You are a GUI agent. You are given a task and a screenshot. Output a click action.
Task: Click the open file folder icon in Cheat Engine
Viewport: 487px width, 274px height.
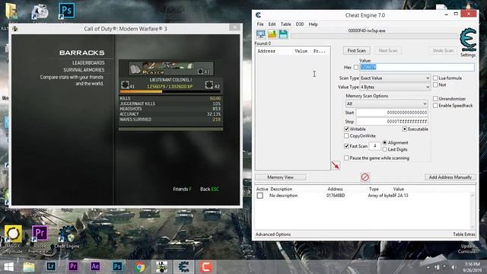pos(272,34)
